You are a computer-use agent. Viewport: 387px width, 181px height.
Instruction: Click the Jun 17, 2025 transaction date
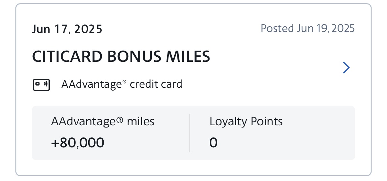tap(67, 29)
